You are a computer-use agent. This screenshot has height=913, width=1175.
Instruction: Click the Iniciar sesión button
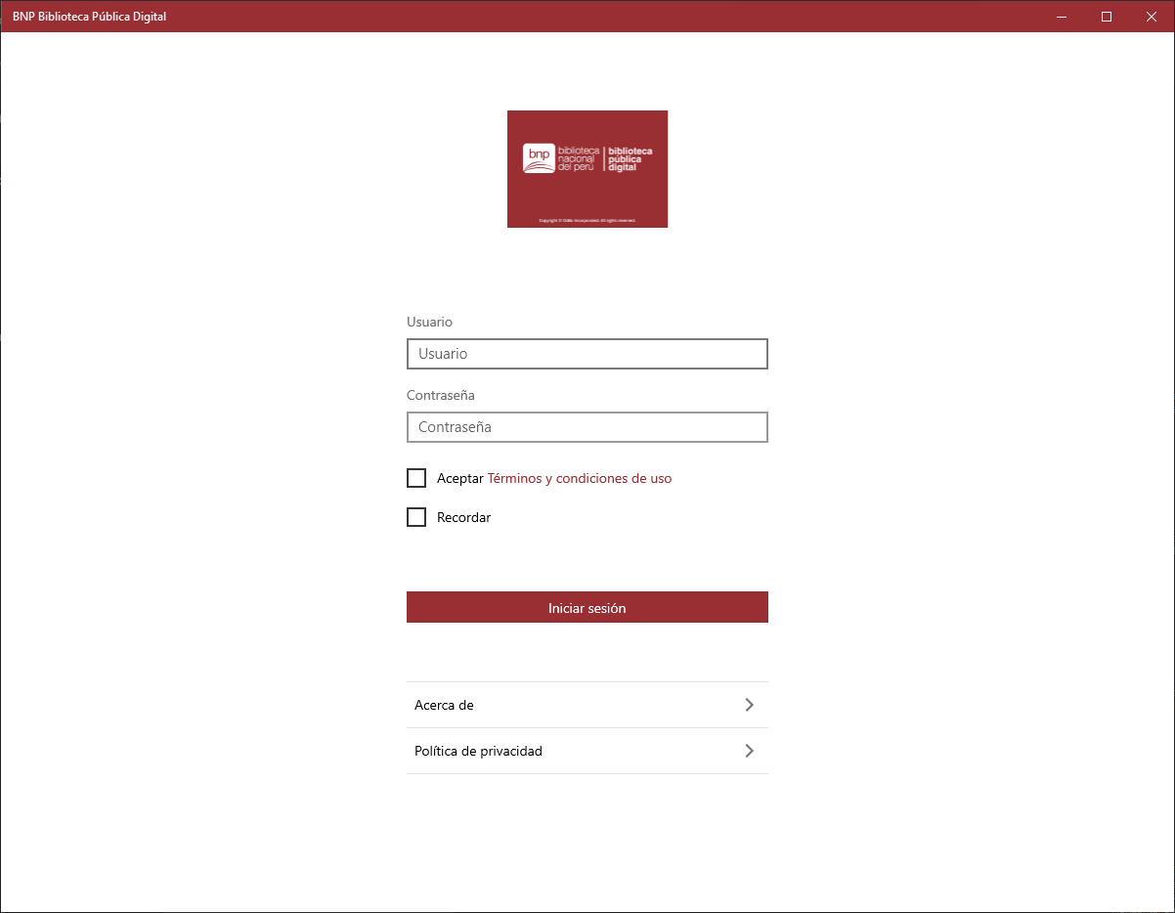coord(587,607)
